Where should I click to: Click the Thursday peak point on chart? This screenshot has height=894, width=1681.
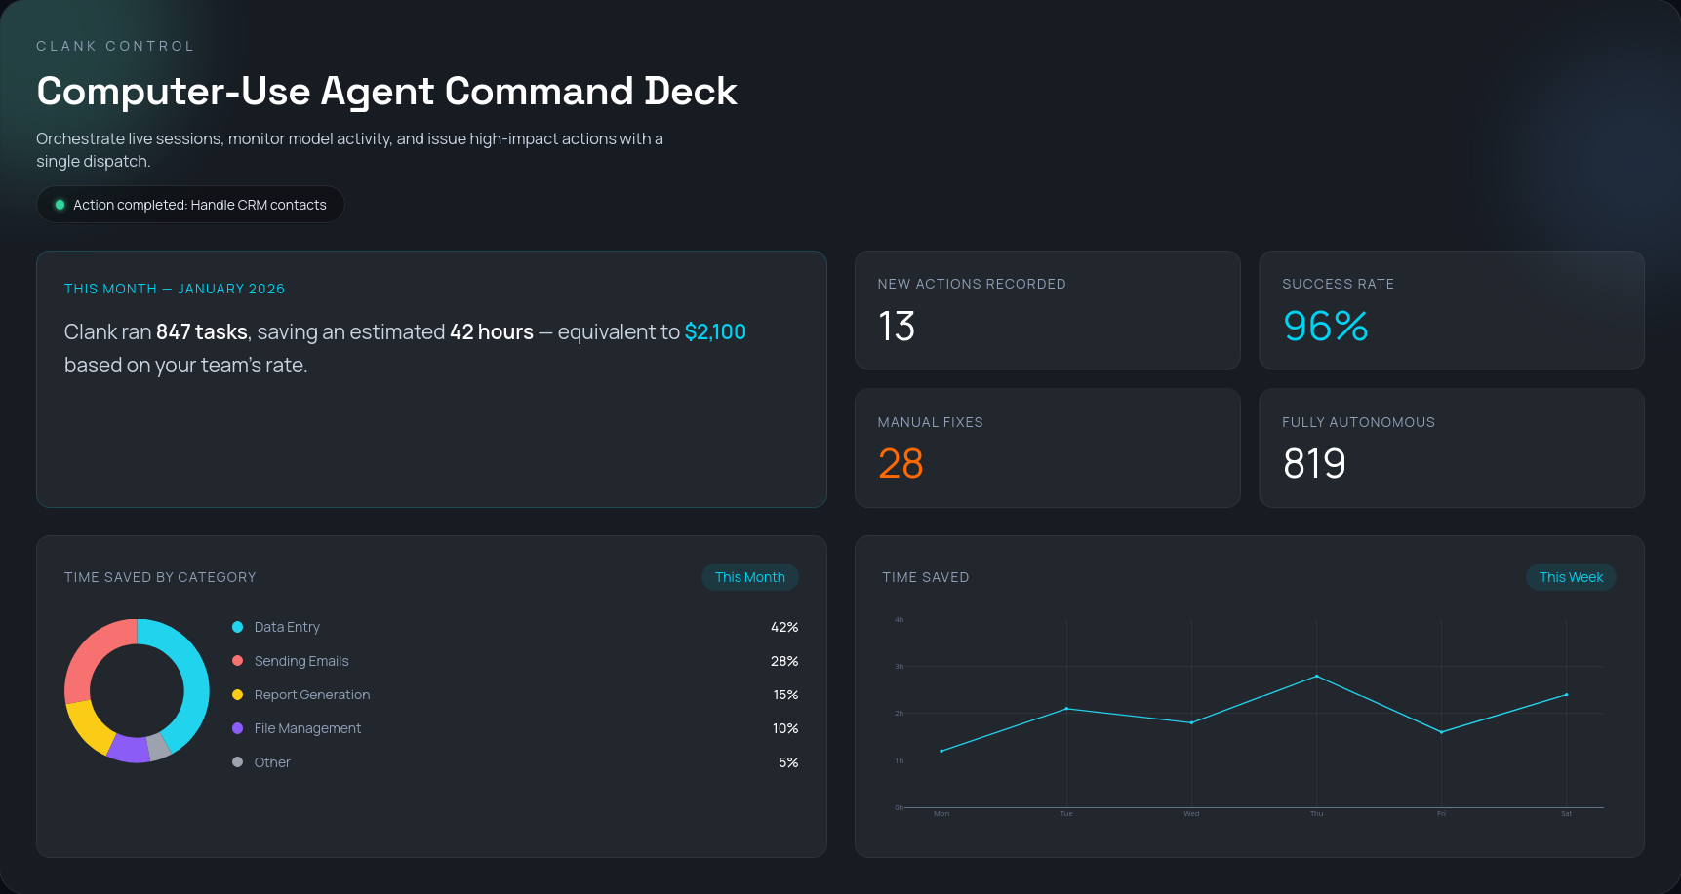point(1316,676)
